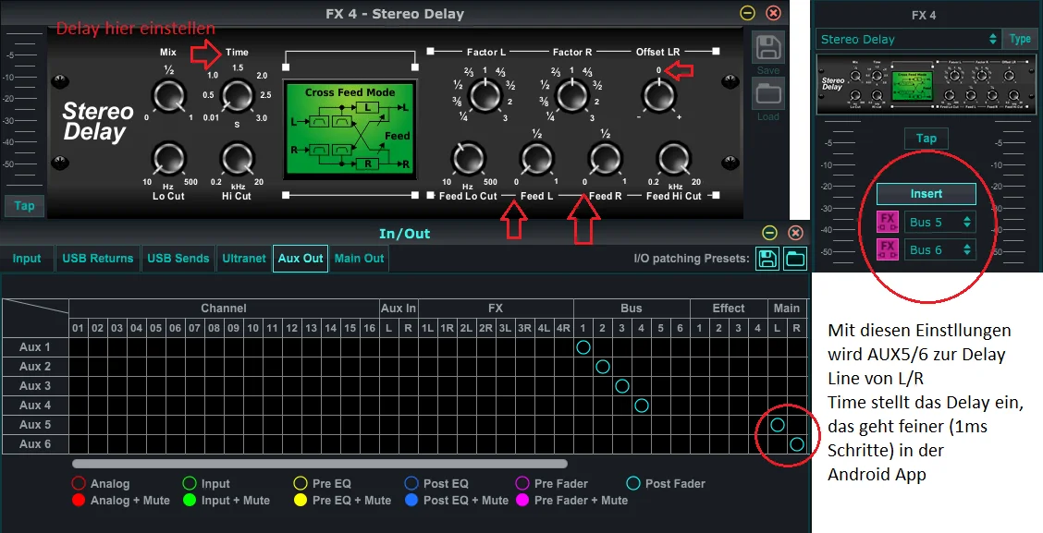Click the Tap button left of Stereo Delay
Image resolution: width=1043 pixels, height=533 pixels.
[24, 205]
